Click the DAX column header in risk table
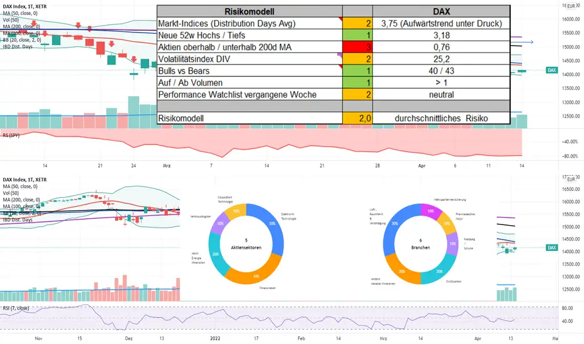 coord(441,11)
